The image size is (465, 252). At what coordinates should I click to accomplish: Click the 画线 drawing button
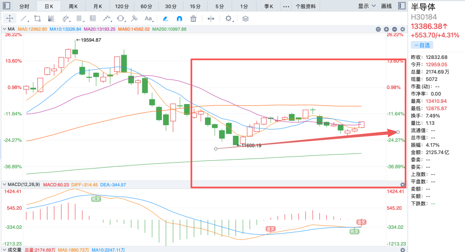(x=386, y=6)
